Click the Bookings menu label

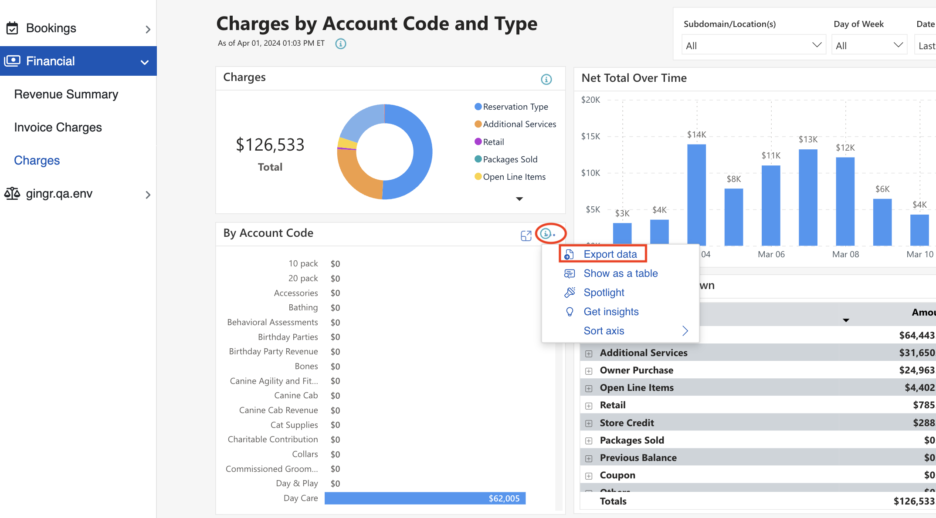[51, 28]
